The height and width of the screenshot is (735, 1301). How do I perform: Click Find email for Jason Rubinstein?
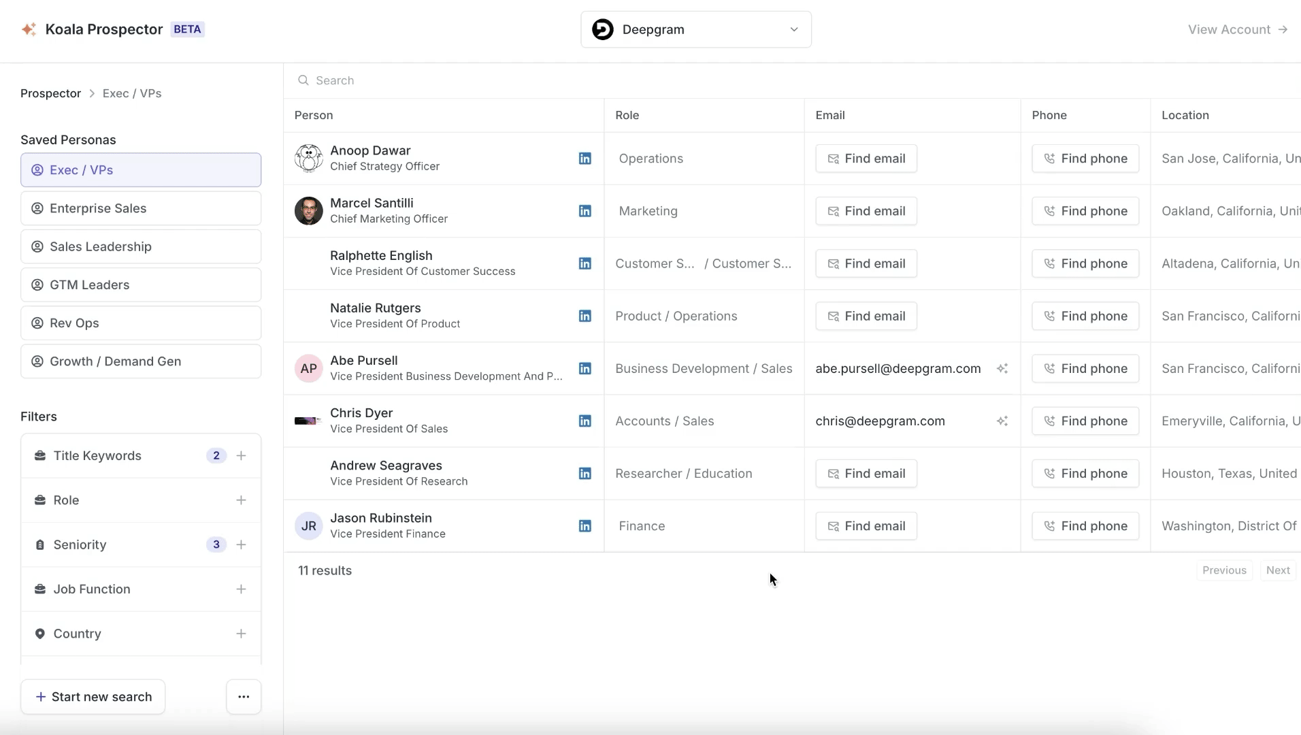[866, 526]
